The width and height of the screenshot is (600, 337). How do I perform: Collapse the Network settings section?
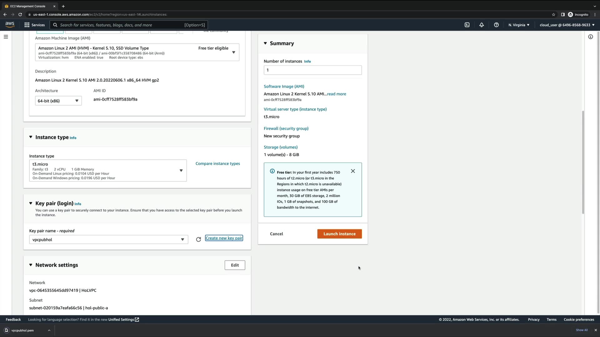(x=31, y=265)
